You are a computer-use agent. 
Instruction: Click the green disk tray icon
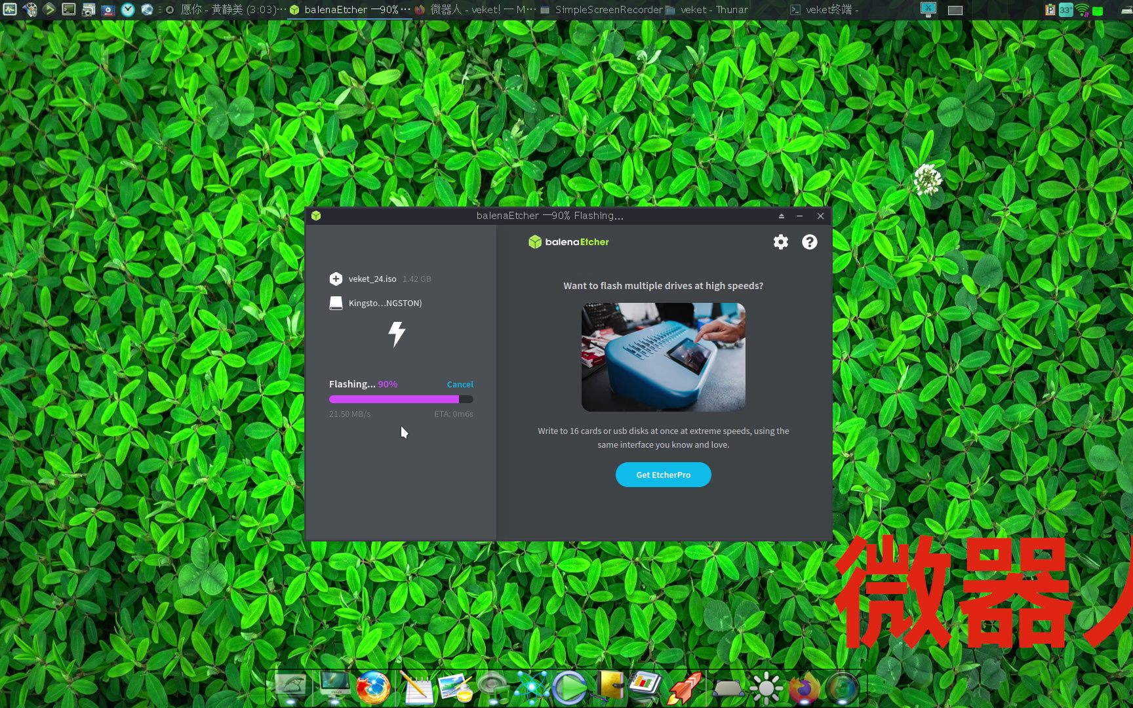pyautogui.click(x=1098, y=10)
